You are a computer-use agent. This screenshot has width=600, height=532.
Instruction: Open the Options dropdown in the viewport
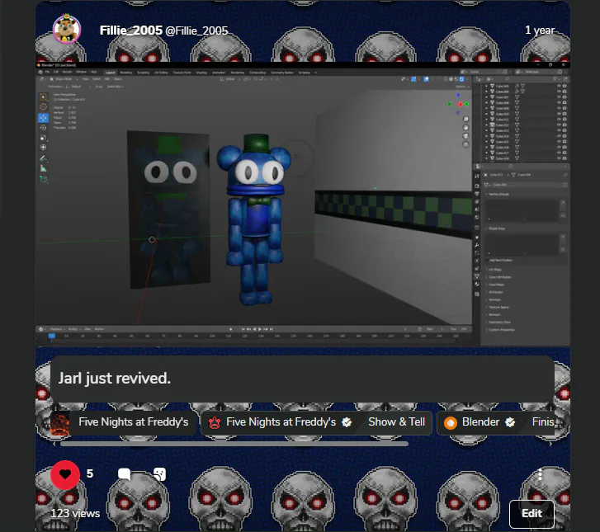click(461, 87)
